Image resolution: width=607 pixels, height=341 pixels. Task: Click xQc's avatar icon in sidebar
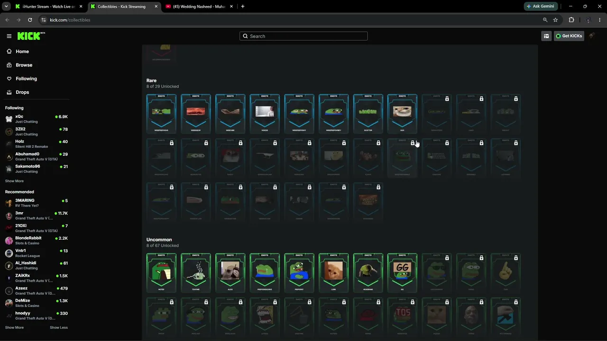pos(9,119)
